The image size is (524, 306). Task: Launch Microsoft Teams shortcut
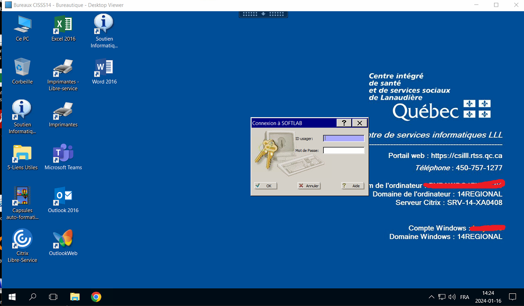[x=63, y=157]
